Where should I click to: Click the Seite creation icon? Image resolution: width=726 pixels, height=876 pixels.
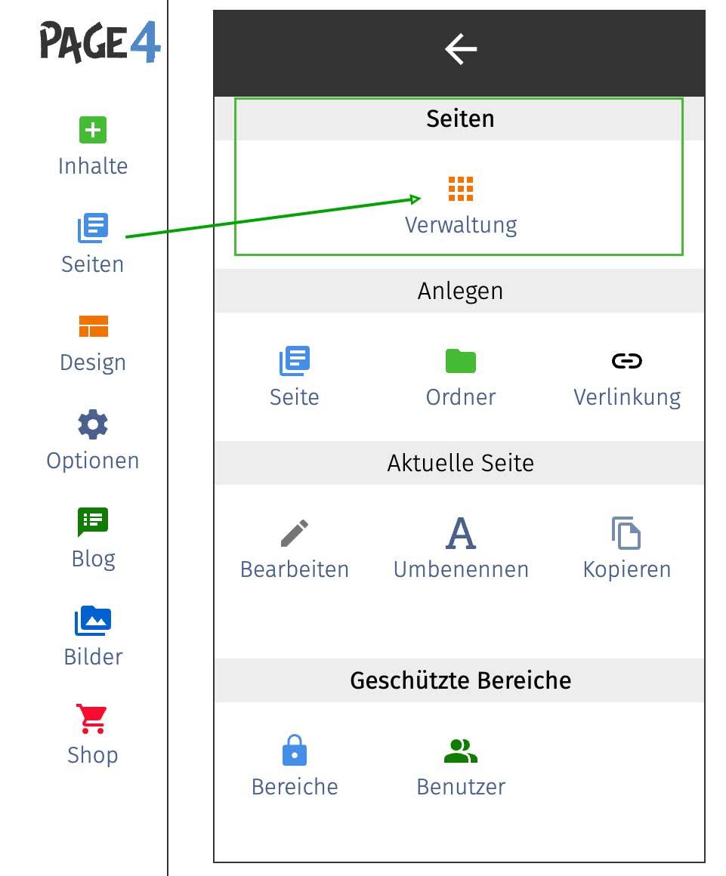[294, 361]
